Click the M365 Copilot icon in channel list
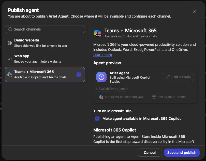This screenshot has width=206, height=161. coord(10,75)
